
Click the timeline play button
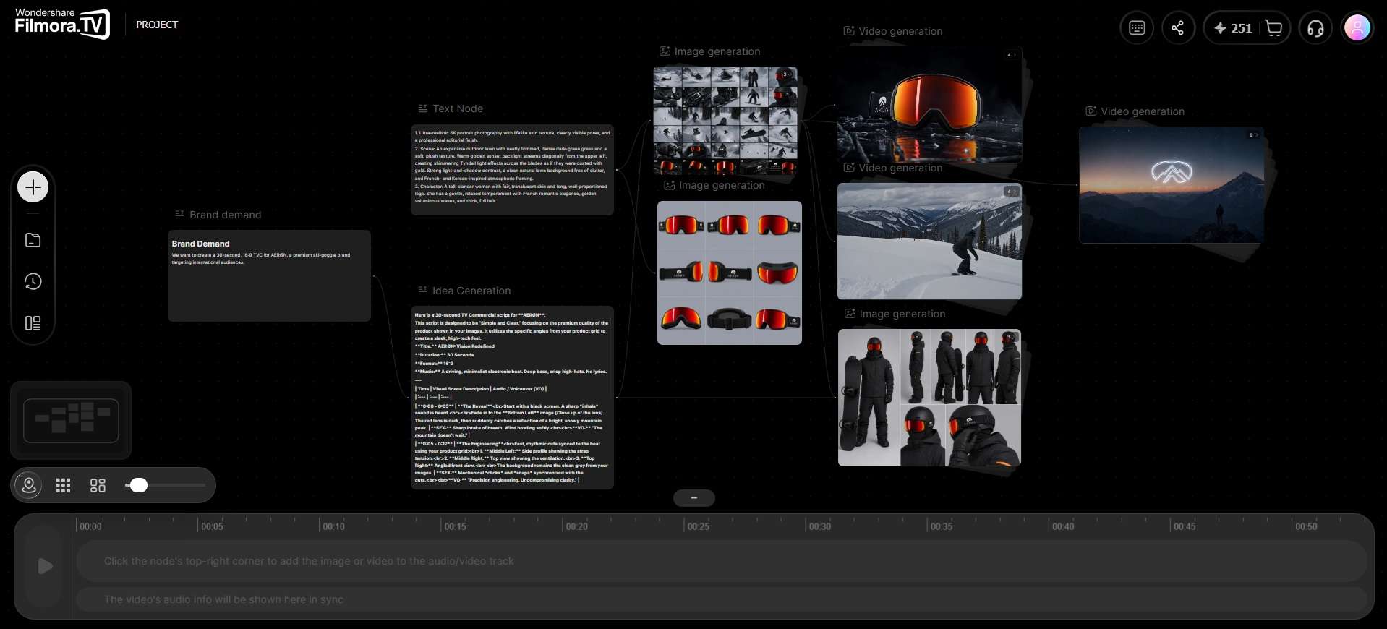(45, 566)
